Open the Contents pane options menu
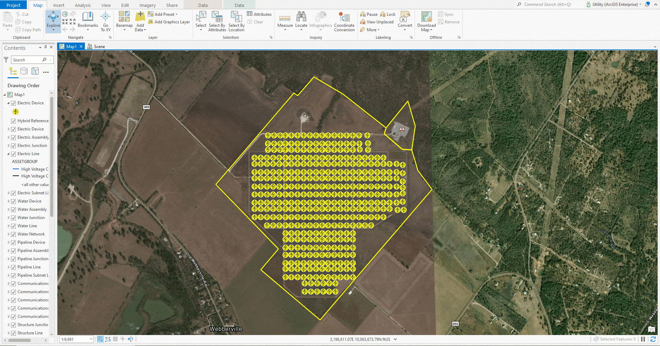 point(40,47)
